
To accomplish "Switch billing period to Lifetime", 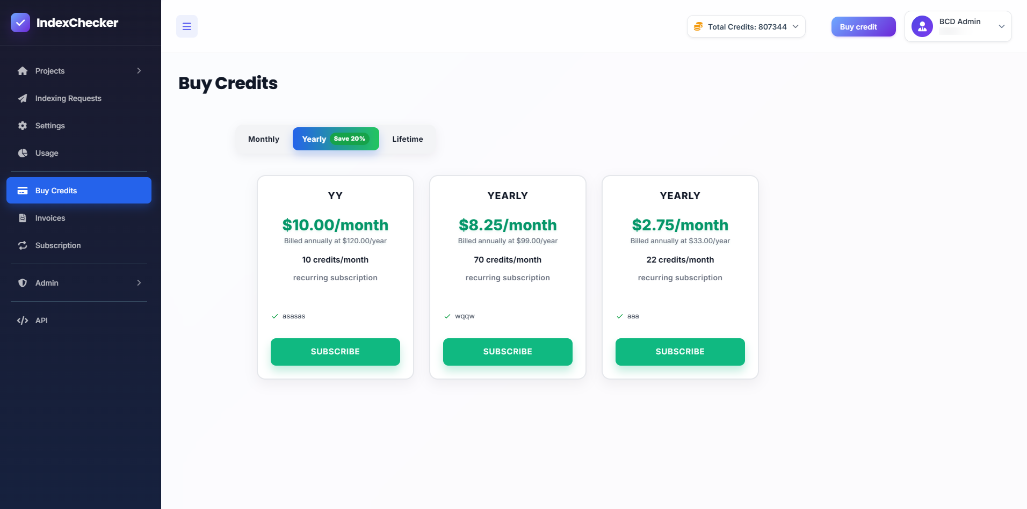I will pos(408,139).
